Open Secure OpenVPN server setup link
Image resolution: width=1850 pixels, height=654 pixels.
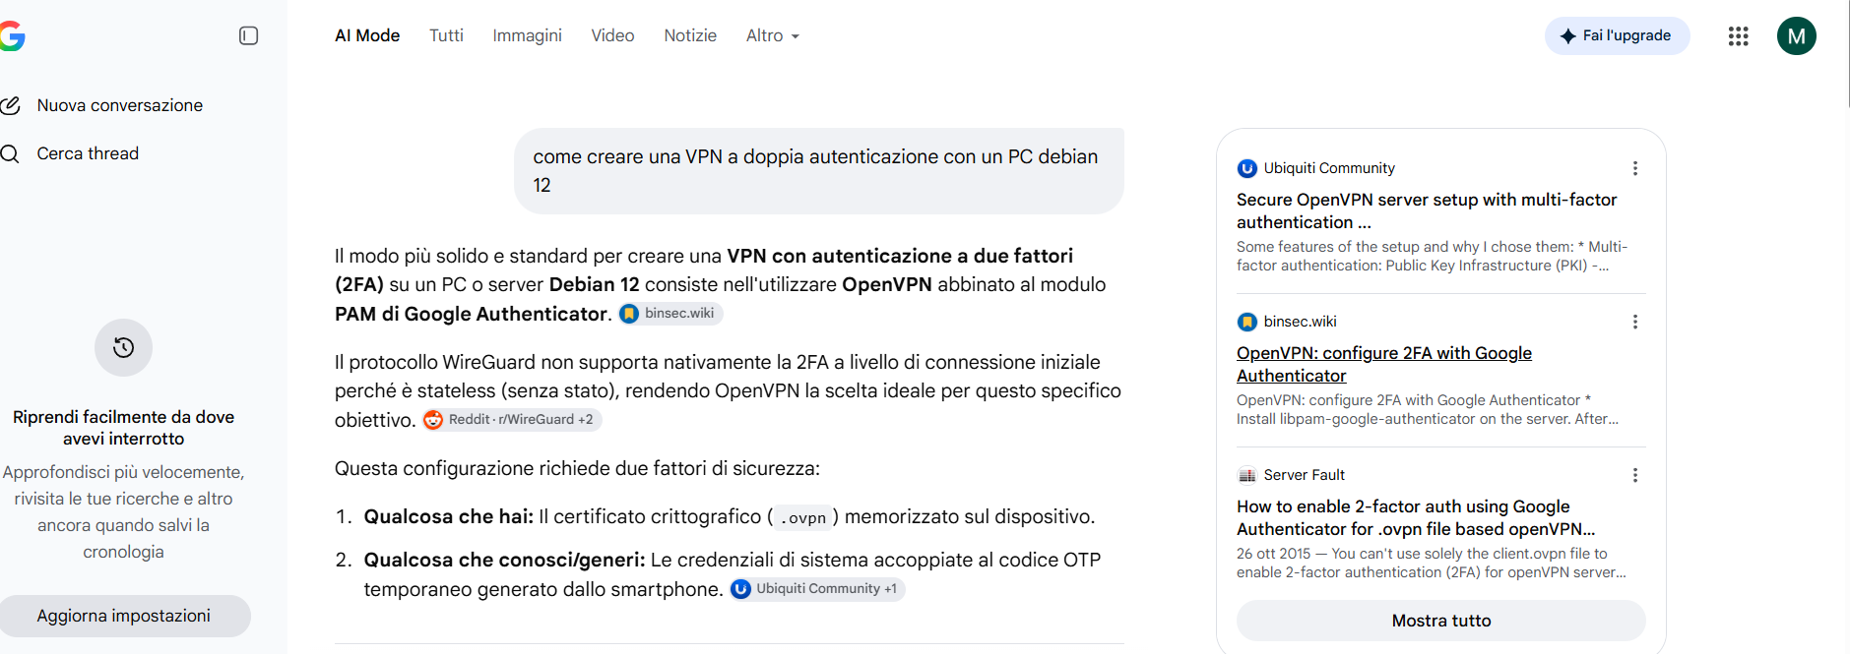tap(1427, 210)
